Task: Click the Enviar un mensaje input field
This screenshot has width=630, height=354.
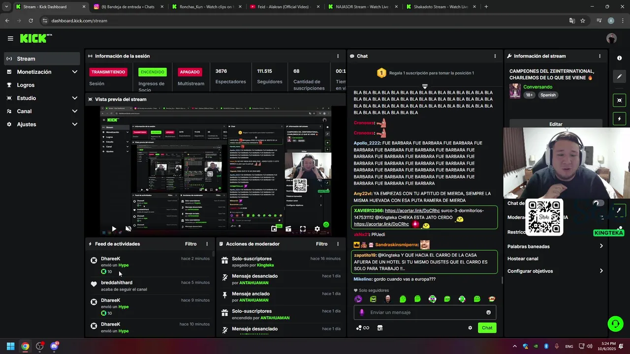Action: [x=425, y=312]
